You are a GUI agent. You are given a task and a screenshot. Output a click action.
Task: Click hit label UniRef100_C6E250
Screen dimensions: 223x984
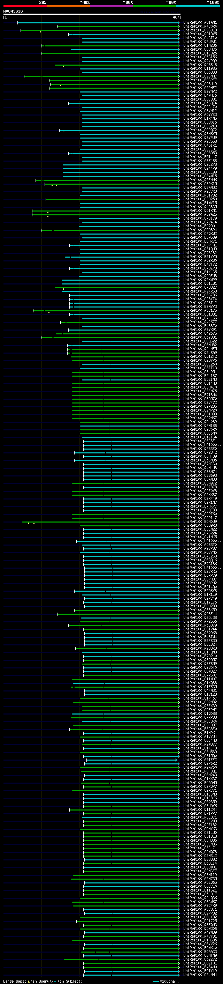(200, 364)
